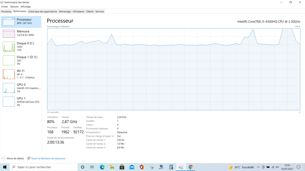Screen dimensions: 305x171
Task: Open the notification center icon
Action: click(299, 167)
